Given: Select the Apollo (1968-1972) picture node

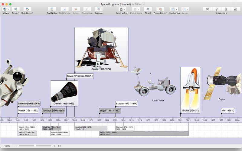Looking at the screenshot, I should point(101,49).
